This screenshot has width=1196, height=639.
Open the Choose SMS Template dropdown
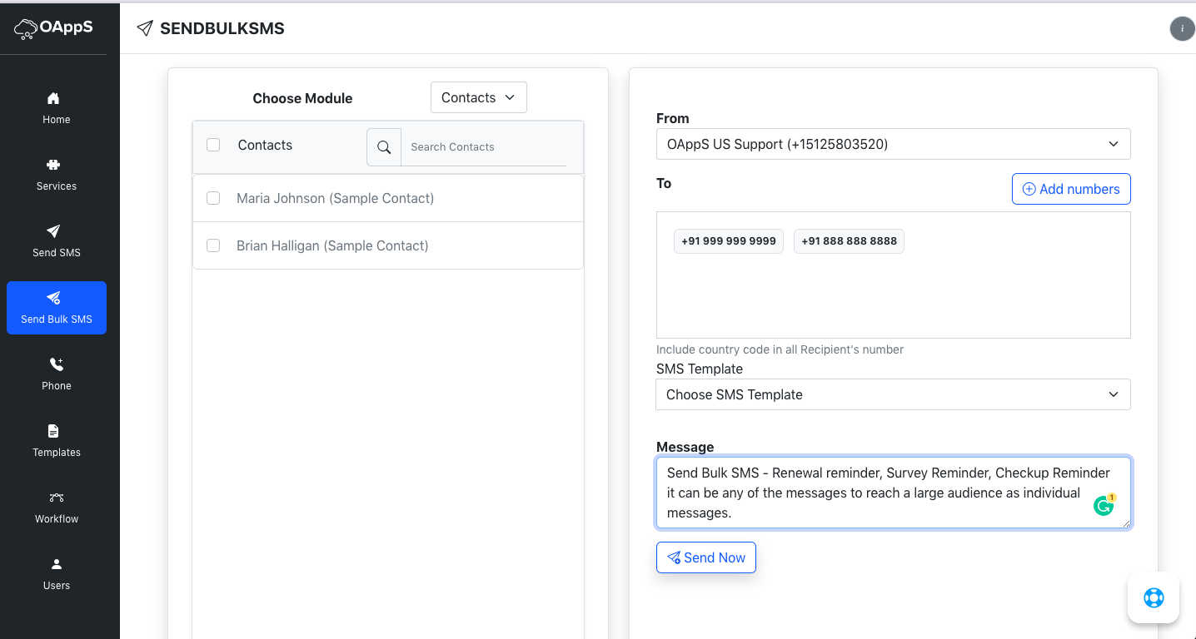893,394
